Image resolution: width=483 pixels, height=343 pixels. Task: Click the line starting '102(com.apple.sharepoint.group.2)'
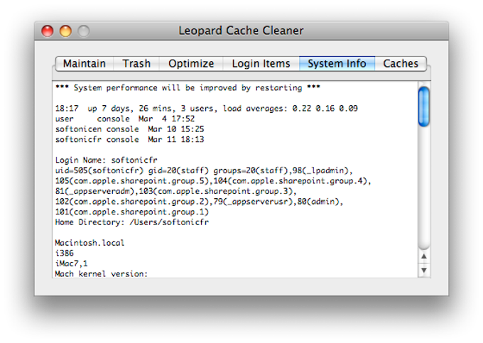click(x=199, y=202)
